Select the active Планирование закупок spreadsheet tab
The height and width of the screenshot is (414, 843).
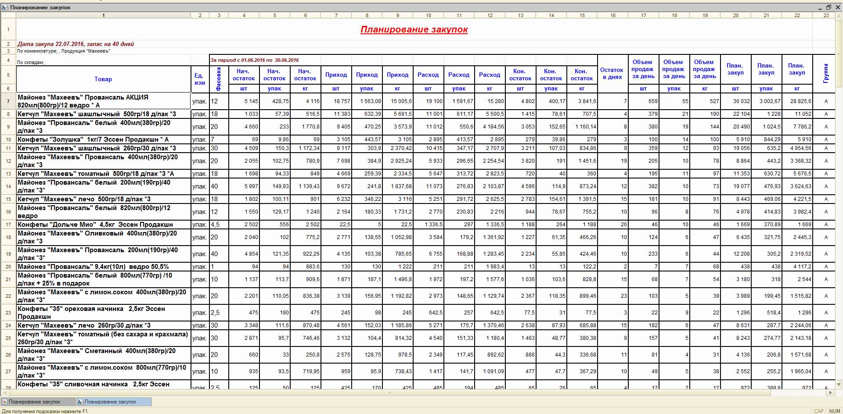click(114, 402)
